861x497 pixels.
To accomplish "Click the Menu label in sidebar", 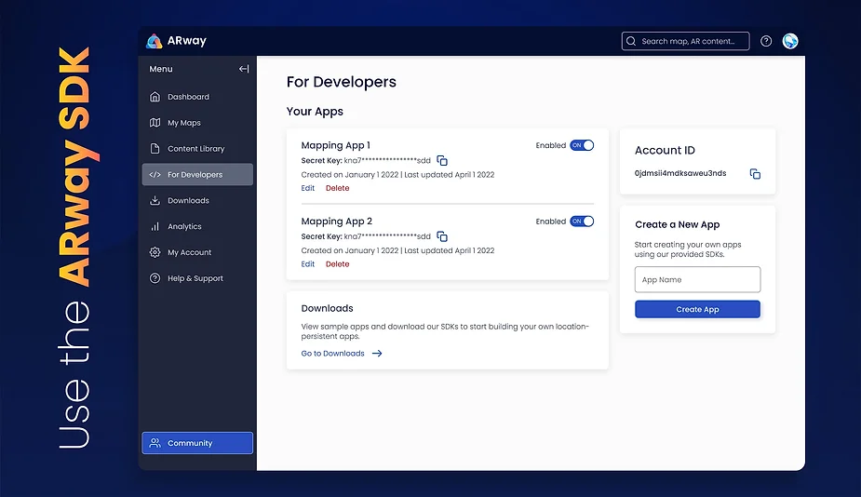I will (161, 69).
